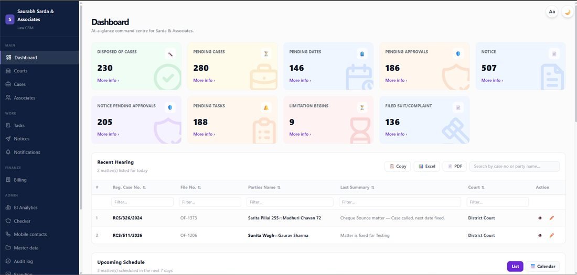Click gavel icon on Disposed of Cases card

point(170,53)
